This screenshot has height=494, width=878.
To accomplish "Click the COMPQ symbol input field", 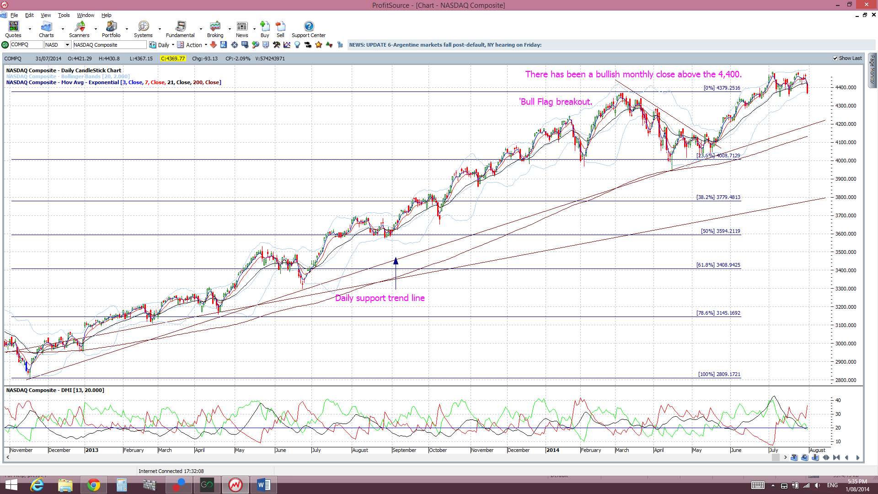I will (27, 45).
